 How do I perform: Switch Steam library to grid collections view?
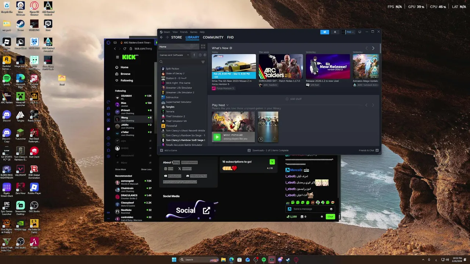pyautogui.click(x=203, y=47)
